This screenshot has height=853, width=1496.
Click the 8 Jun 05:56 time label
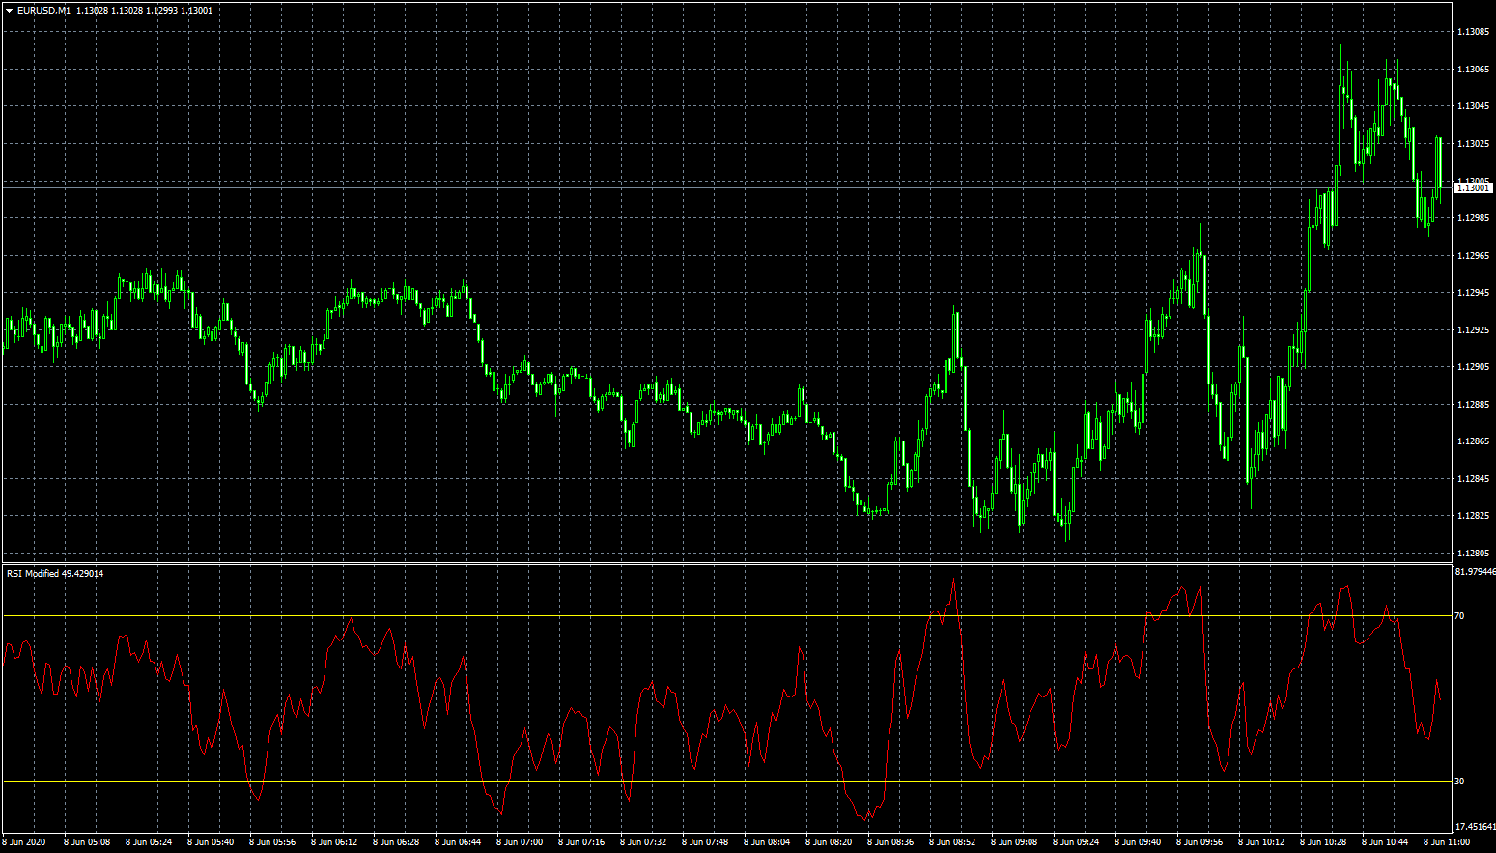point(272,842)
